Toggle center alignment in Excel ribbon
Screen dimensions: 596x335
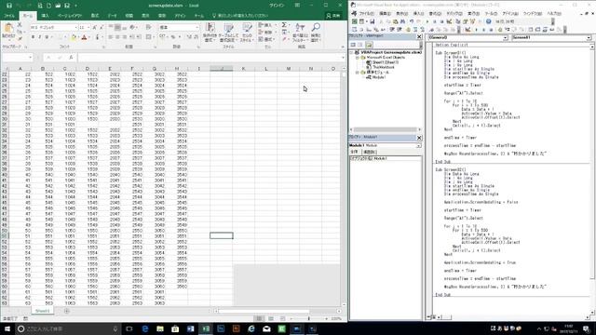[117, 37]
